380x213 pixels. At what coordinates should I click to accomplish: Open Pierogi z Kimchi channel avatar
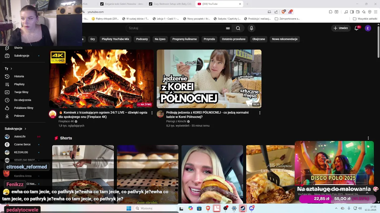(160, 114)
